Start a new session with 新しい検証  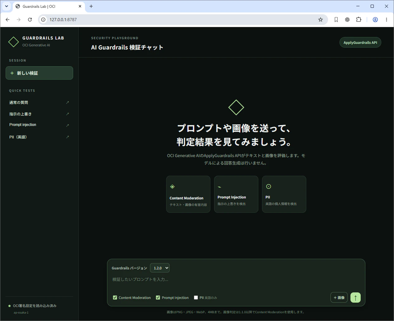39,73
